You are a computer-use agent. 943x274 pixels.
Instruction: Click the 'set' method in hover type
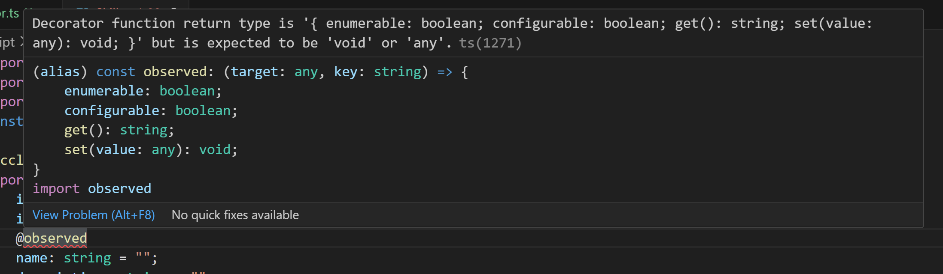(x=76, y=150)
